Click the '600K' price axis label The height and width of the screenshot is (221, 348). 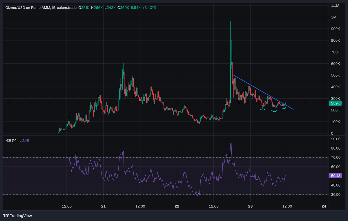coord(335,64)
